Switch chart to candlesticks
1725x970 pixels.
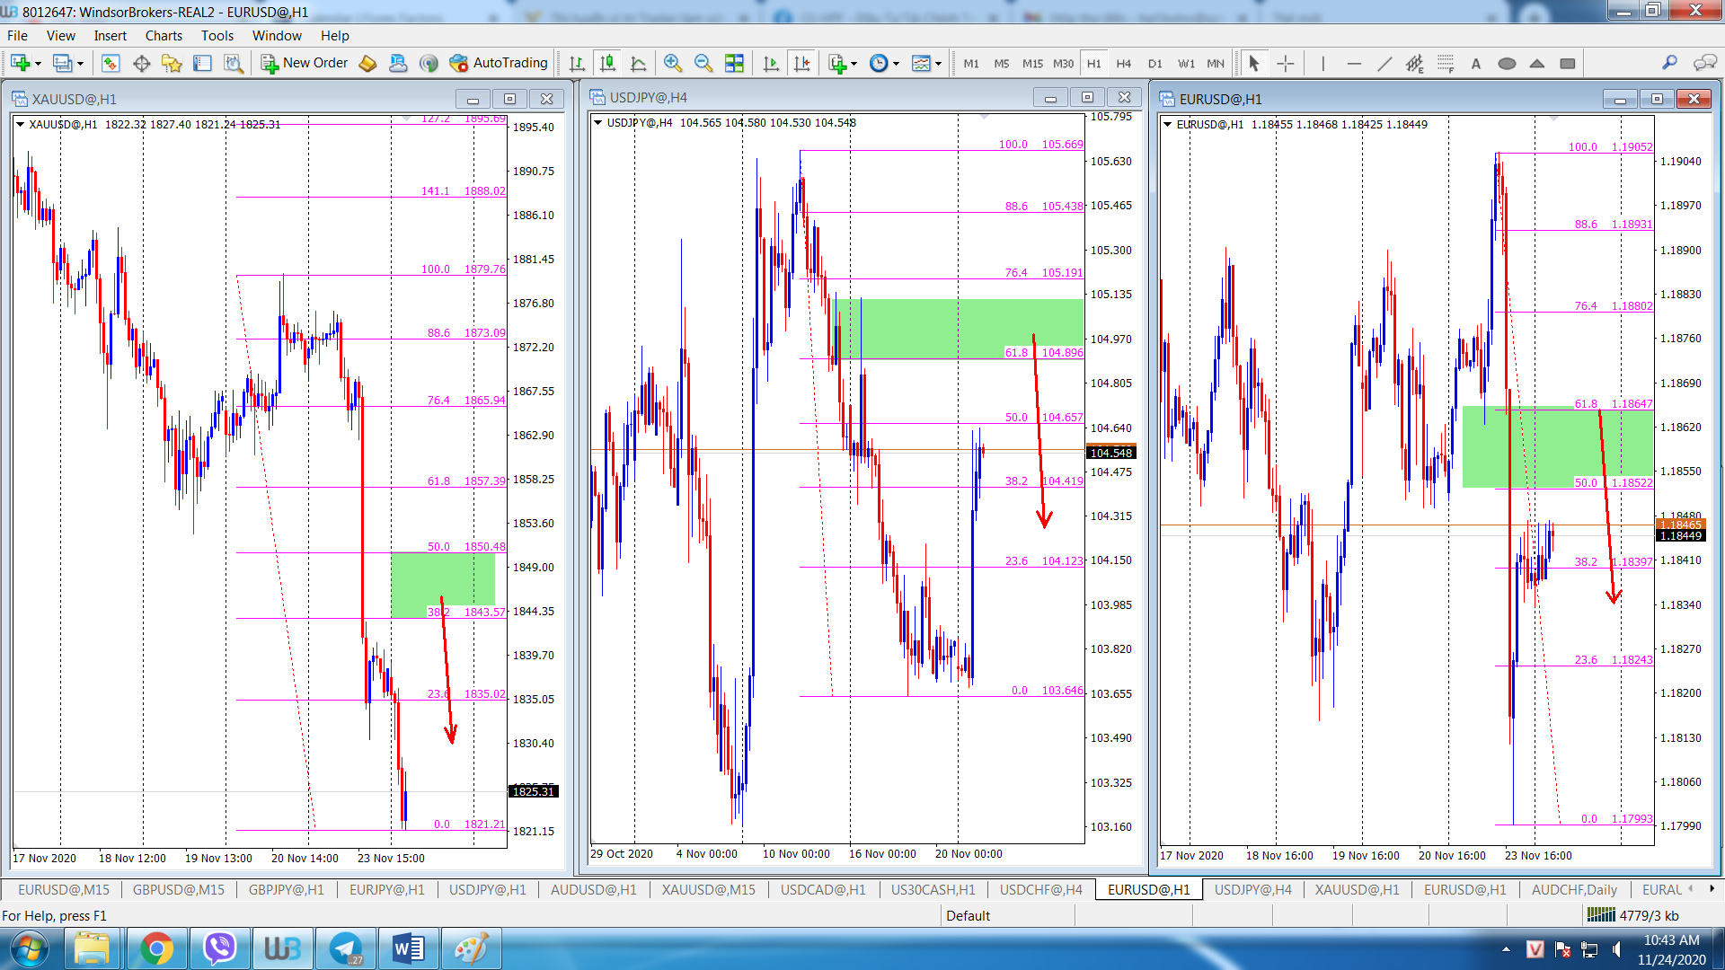[608, 63]
